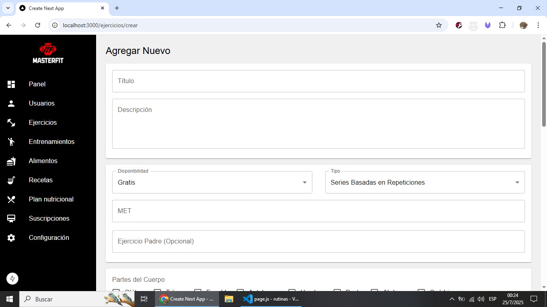
Task: Open the clock and calendar flyout
Action: pos(513,299)
